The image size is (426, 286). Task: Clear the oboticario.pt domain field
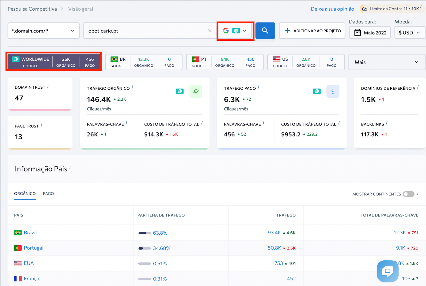(x=210, y=31)
